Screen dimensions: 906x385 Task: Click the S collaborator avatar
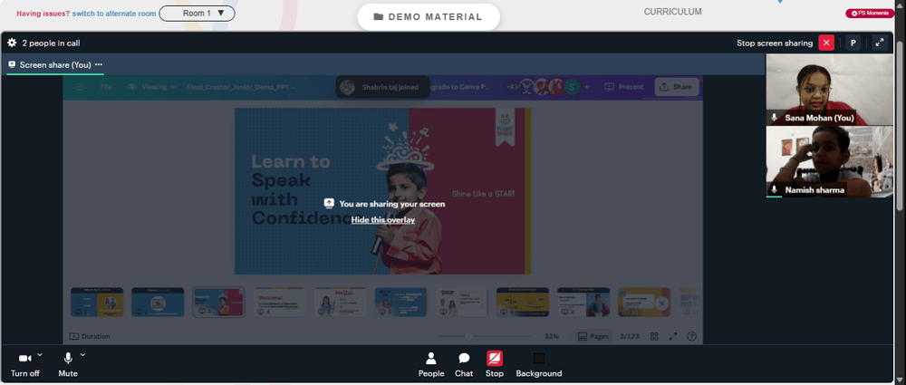pyautogui.click(x=572, y=87)
